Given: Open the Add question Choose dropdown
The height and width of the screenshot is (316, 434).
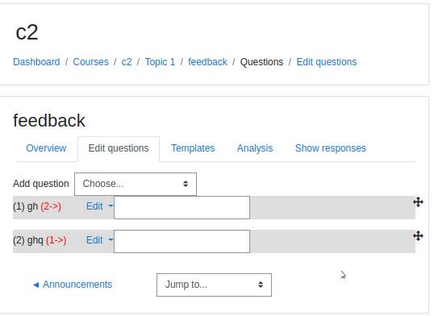Looking at the screenshot, I should click(136, 184).
